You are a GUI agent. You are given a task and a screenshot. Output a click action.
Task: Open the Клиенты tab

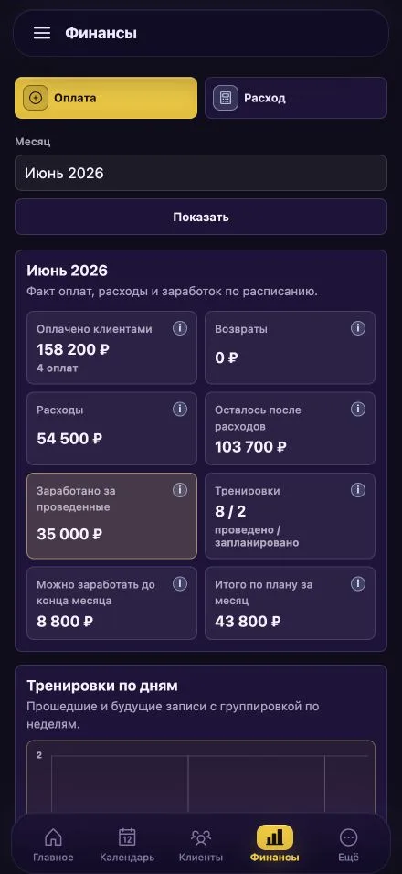200,845
